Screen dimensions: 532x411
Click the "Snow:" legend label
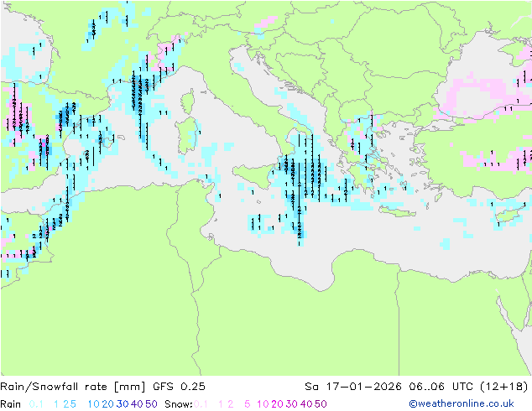(179, 404)
